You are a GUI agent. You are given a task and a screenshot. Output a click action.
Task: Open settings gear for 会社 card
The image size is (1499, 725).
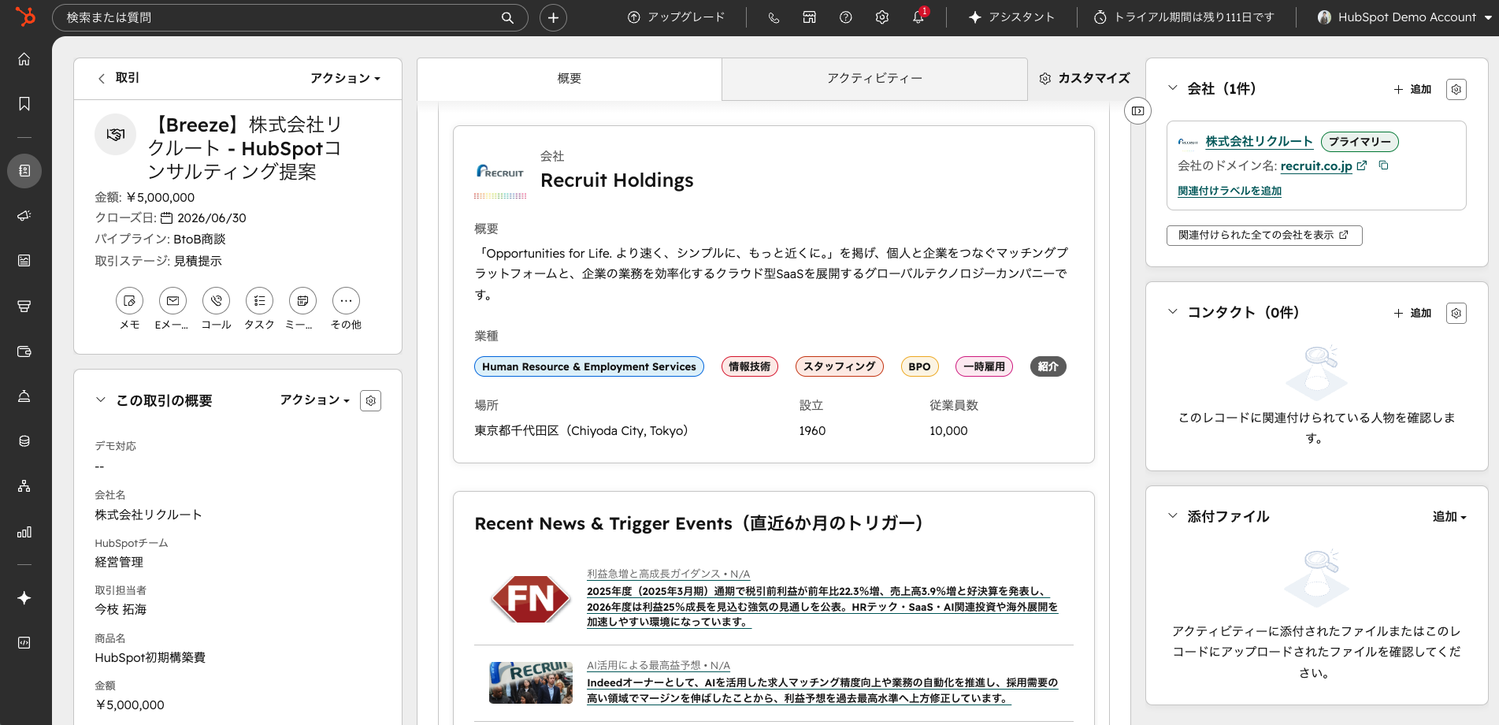(x=1456, y=89)
